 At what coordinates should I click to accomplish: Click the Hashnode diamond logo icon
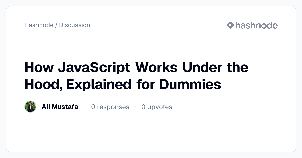[x=230, y=25]
